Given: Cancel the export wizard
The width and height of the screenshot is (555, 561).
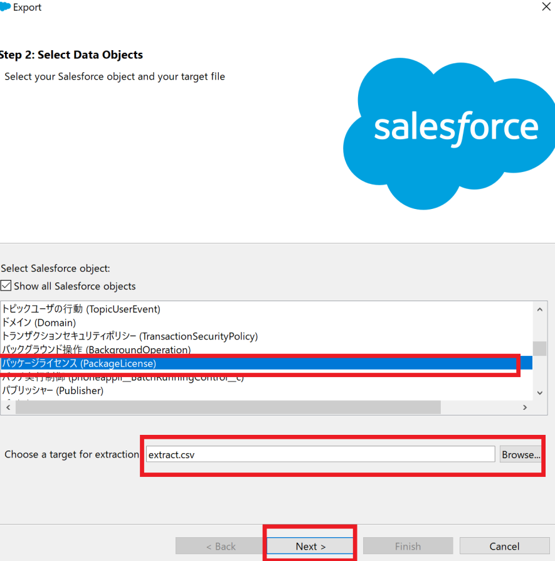Looking at the screenshot, I should tap(504, 546).
